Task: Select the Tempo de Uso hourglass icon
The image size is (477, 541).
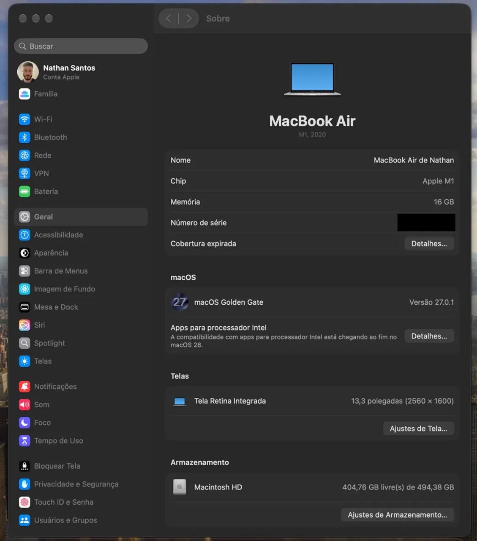Action: (x=25, y=441)
